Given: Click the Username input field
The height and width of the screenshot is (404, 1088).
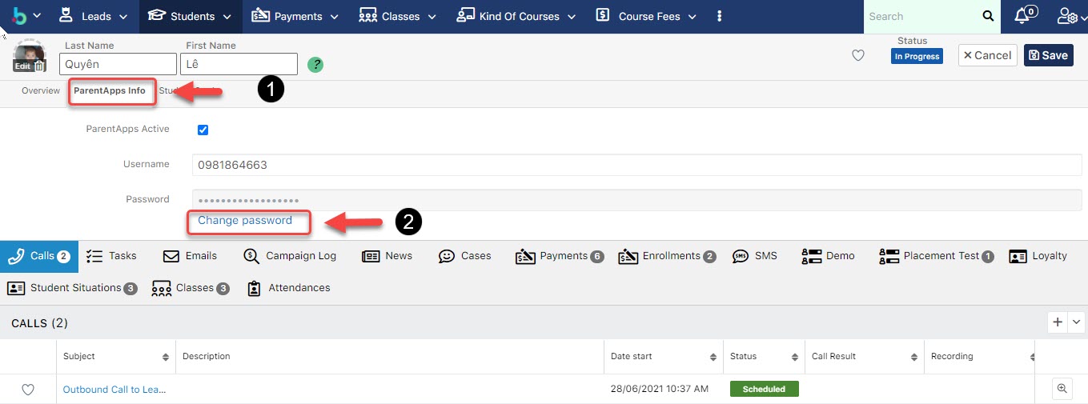Looking at the screenshot, I should 636,165.
